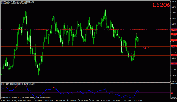Click the 24 Jun 12:00 time label

[94, 101]
